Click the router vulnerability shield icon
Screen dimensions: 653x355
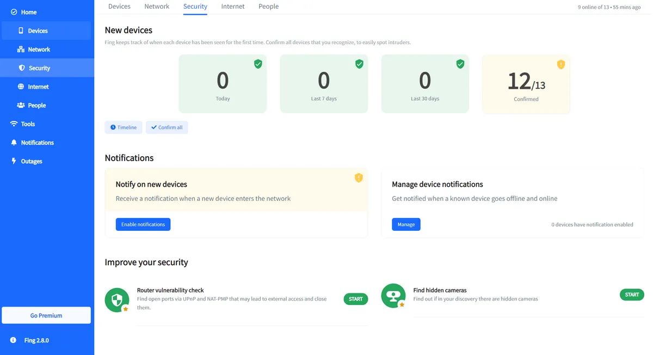click(x=117, y=299)
